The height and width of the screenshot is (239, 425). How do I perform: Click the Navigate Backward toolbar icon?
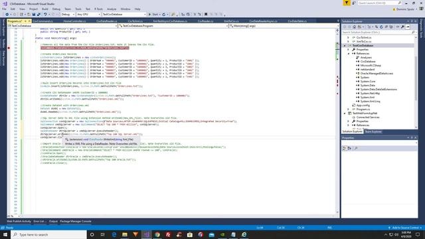pyautogui.click(x=7, y=15)
